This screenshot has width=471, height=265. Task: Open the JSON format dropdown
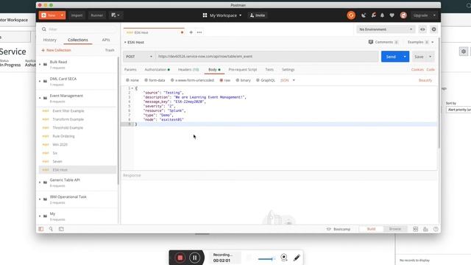288,80
